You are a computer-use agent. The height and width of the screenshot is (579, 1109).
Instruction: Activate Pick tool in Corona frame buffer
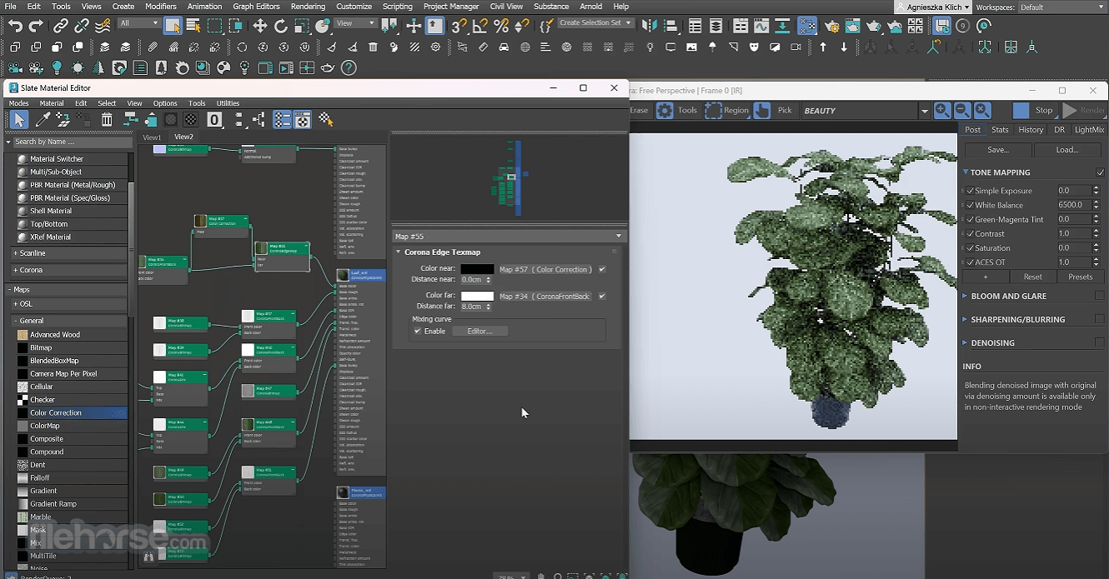(774, 110)
